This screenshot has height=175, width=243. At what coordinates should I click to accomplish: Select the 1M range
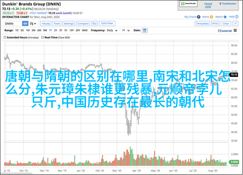click(28, 30)
